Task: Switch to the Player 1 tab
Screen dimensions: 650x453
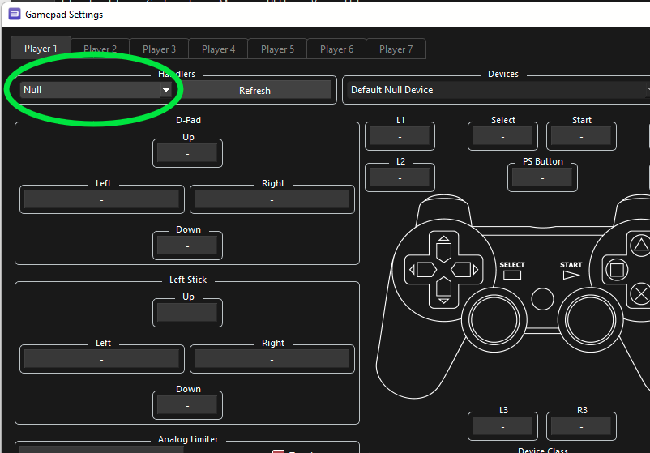Action: (x=41, y=49)
